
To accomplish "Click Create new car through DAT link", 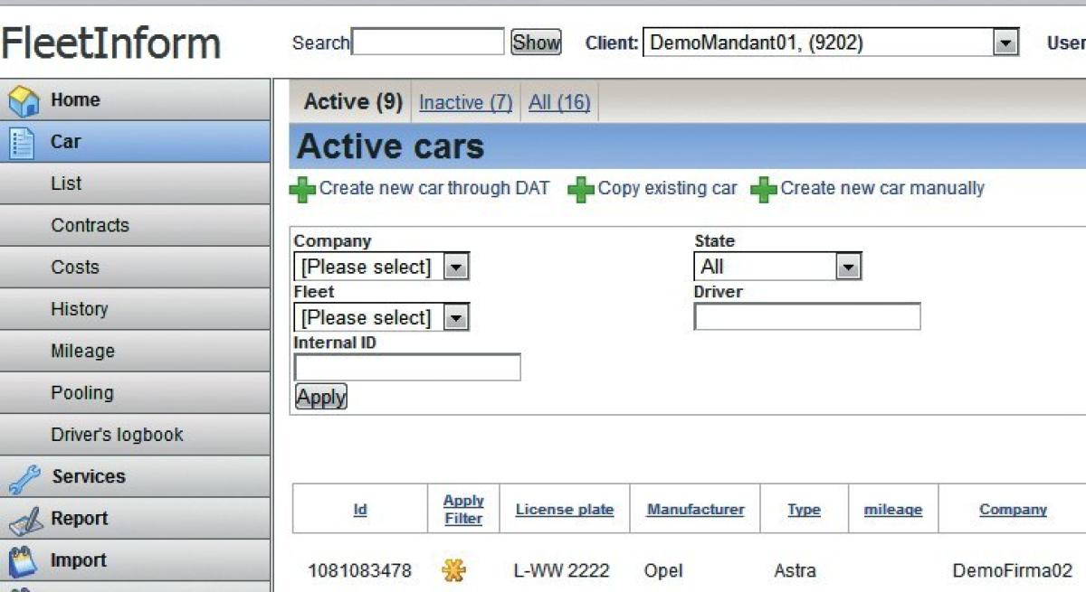I will click(434, 189).
